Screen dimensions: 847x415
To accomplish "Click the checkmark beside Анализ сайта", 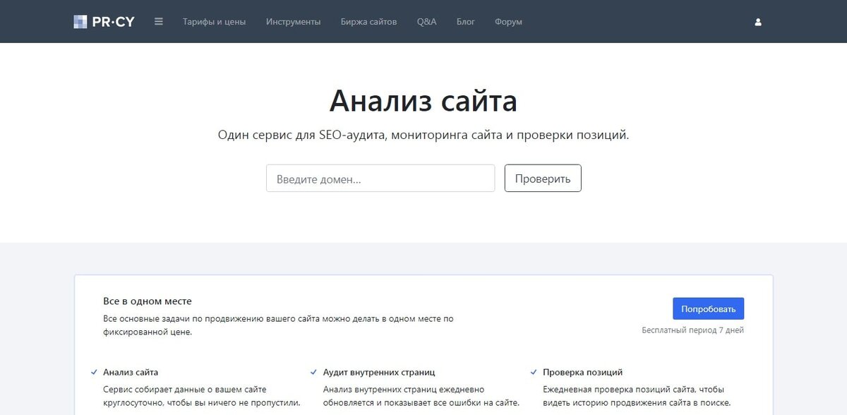I will tap(93, 372).
